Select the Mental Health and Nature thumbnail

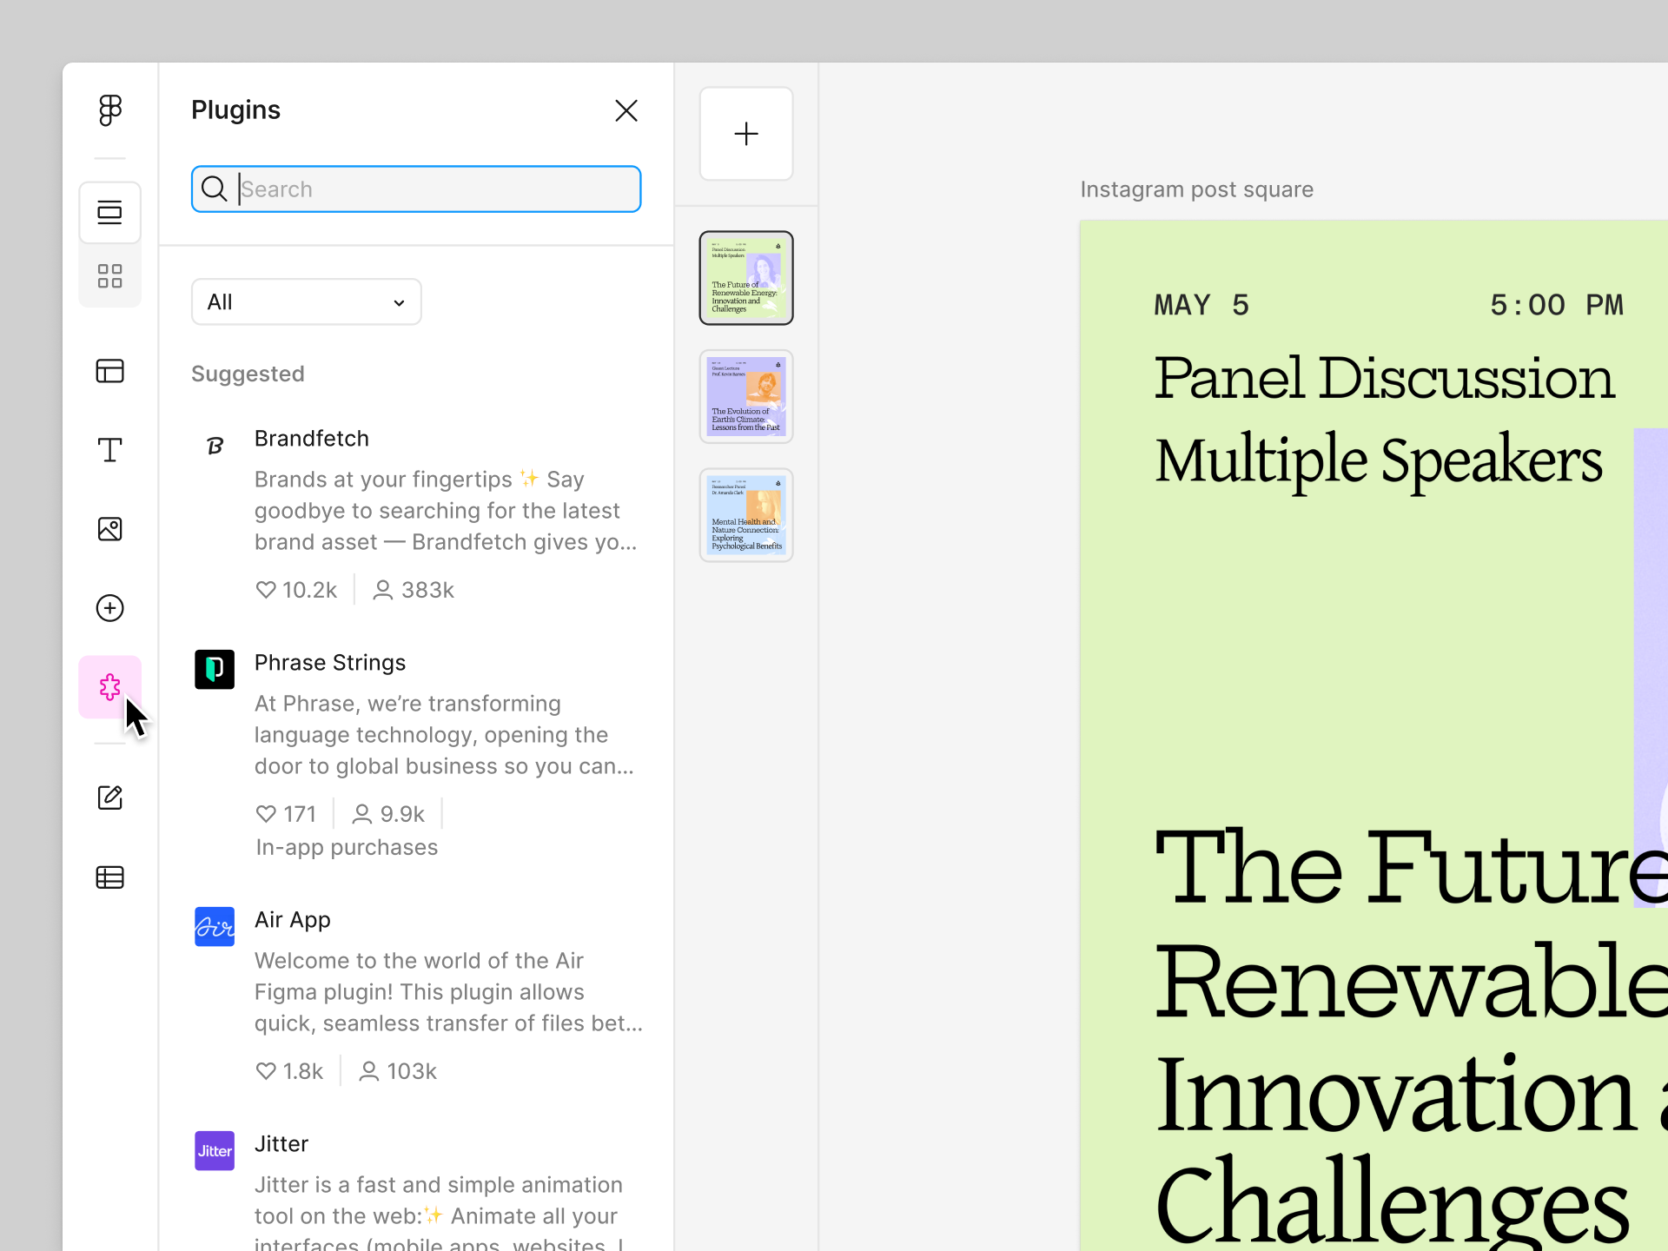tap(746, 515)
